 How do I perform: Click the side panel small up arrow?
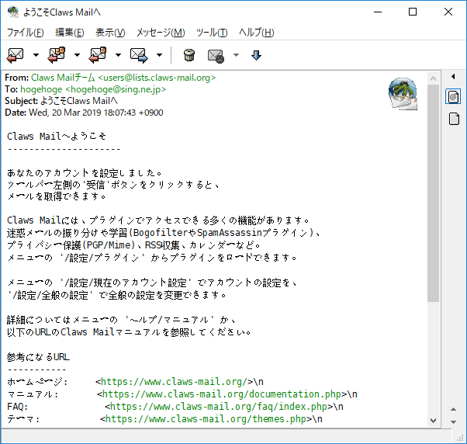click(x=453, y=409)
